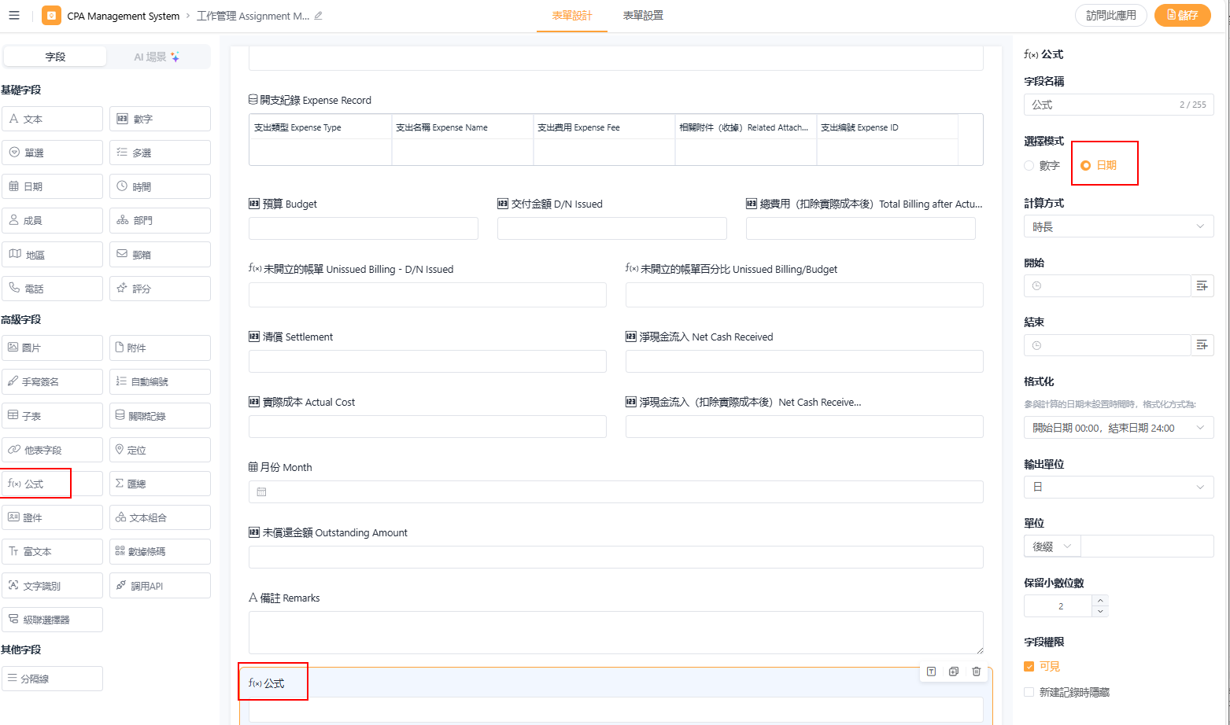
Task: Open the 後綴 unit position dropdown
Action: [x=1052, y=547]
